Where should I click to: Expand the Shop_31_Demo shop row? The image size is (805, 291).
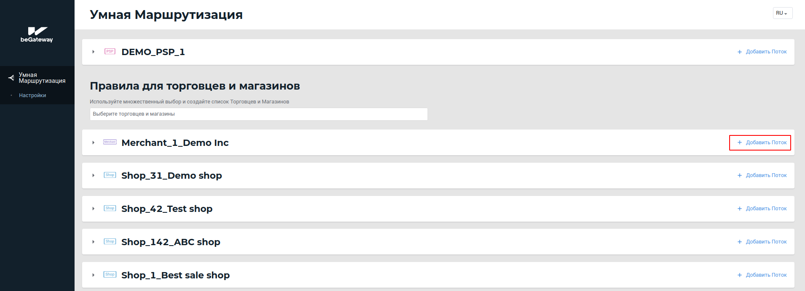tap(94, 175)
